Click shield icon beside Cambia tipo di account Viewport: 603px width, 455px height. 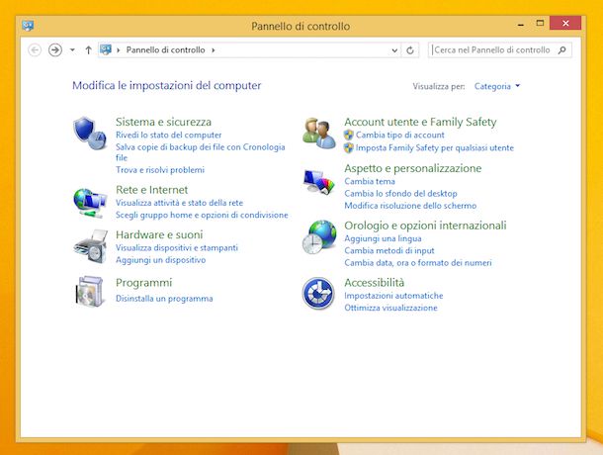[348, 135]
